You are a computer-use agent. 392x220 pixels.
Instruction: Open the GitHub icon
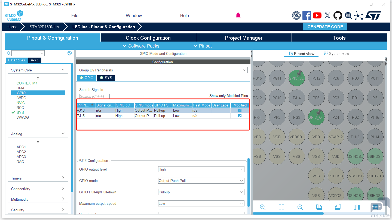click(338, 15)
